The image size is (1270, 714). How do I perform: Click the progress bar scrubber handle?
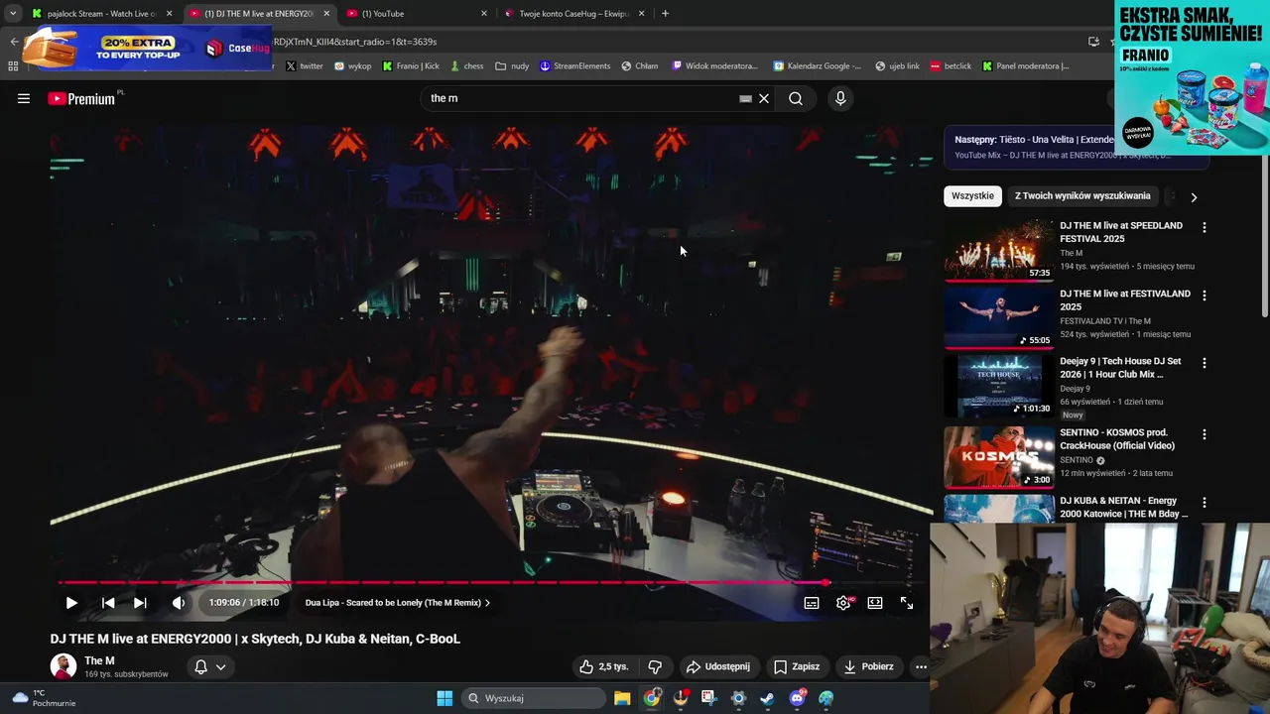(x=826, y=582)
